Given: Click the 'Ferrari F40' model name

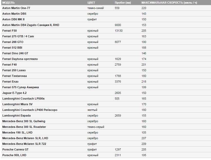Looking at the screenshot, I should (x=10, y=65).
